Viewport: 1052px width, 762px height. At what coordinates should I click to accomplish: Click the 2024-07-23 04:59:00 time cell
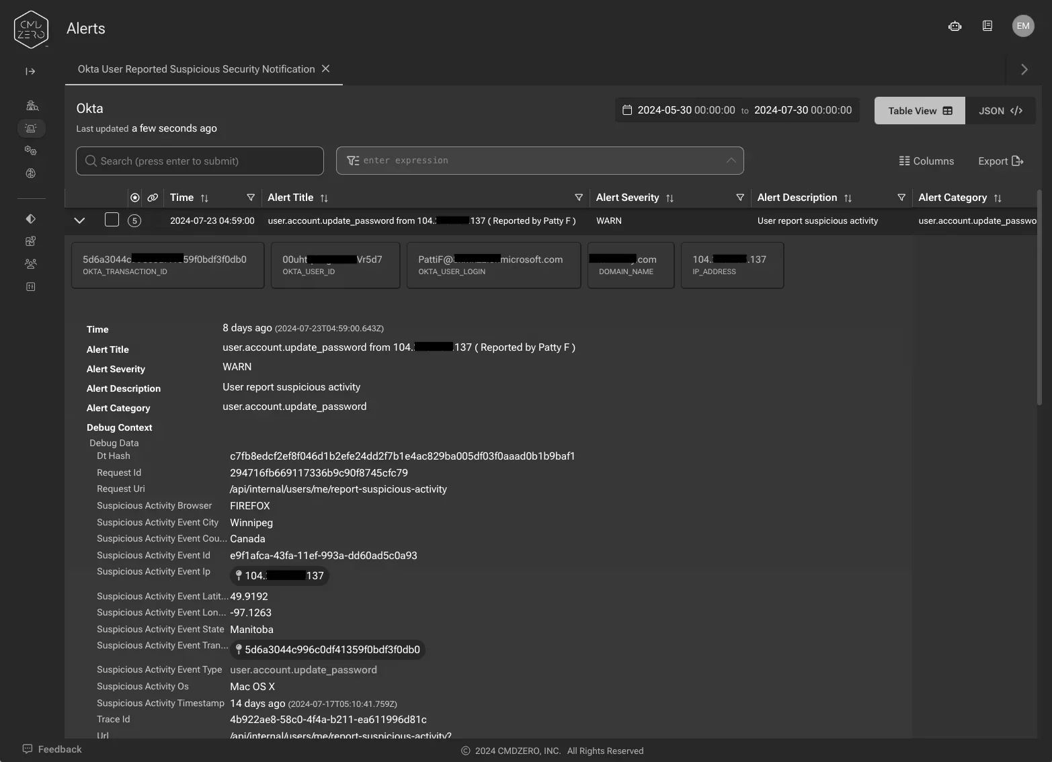click(x=212, y=220)
